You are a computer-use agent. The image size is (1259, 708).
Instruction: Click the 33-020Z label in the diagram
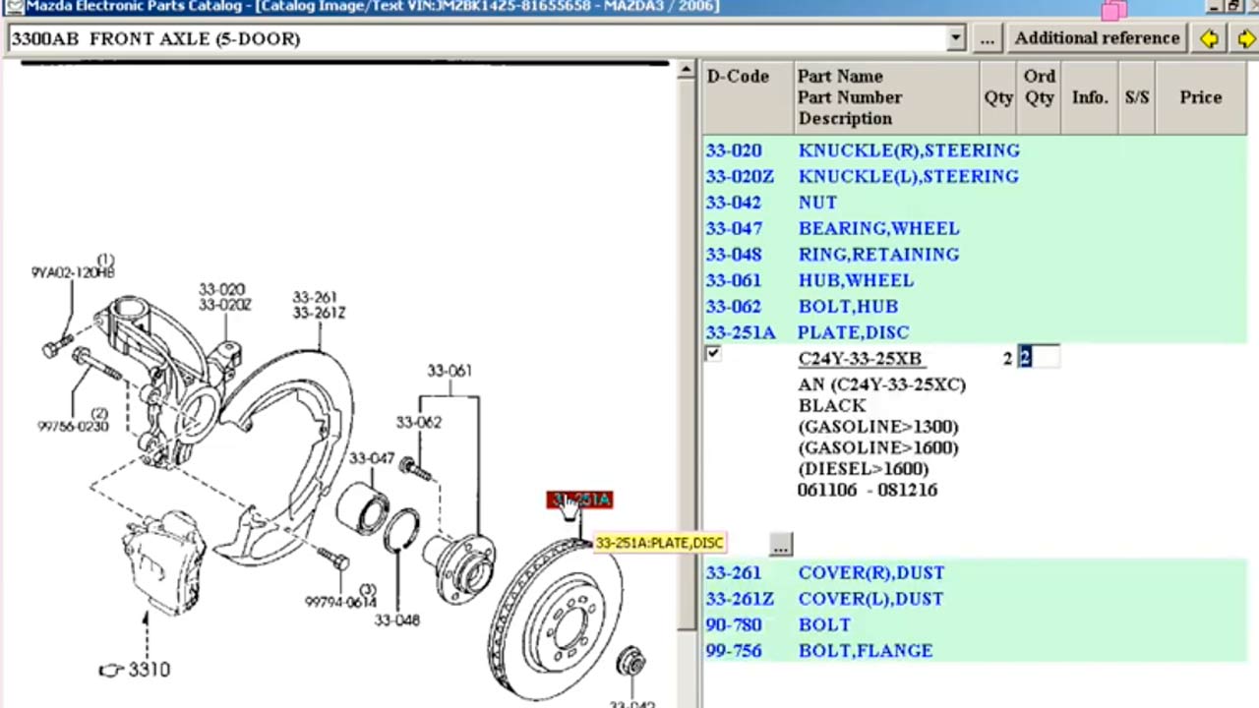[x=225, y=305]
